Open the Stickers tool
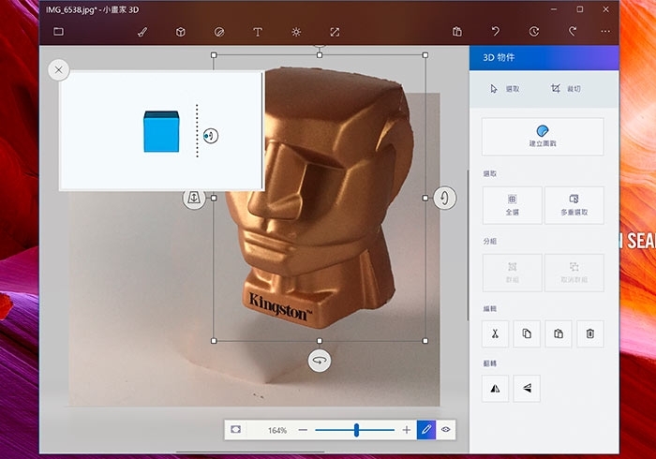656x459 pixels. tap(219, 32)
